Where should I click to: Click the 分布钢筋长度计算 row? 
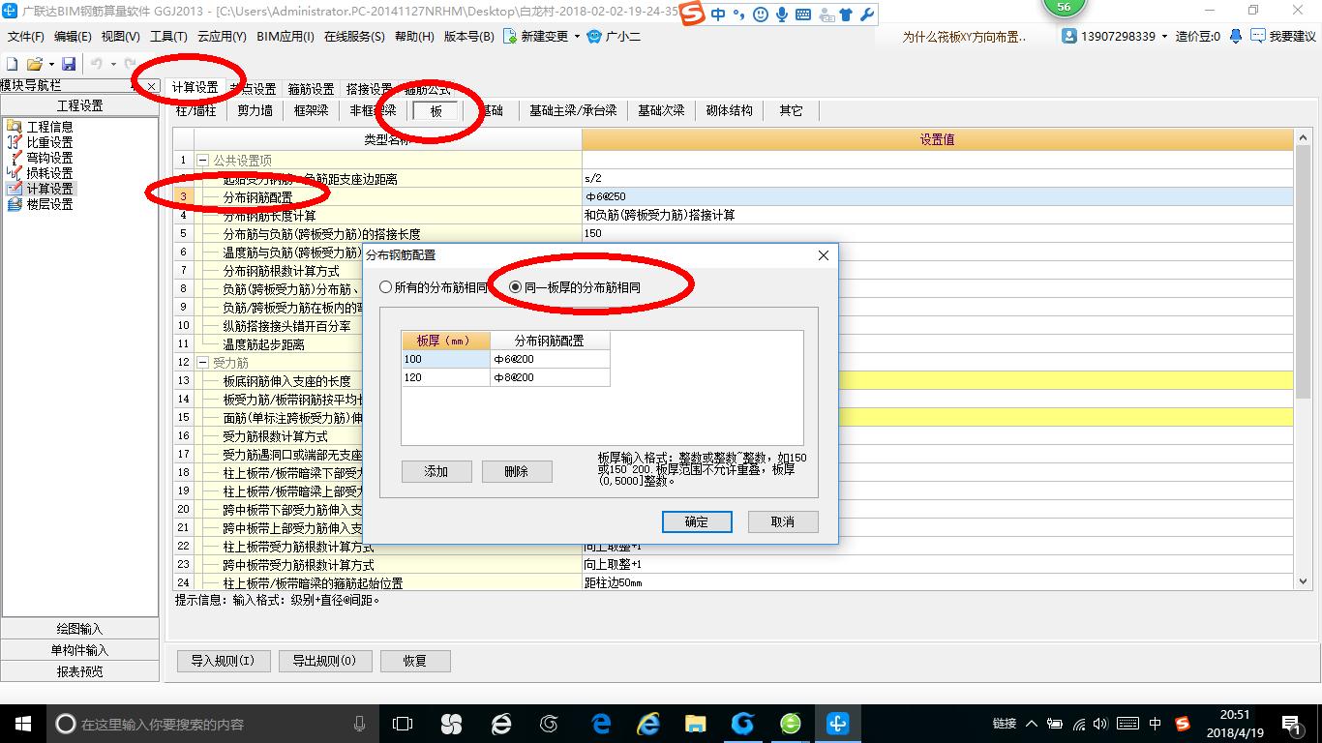736,215
